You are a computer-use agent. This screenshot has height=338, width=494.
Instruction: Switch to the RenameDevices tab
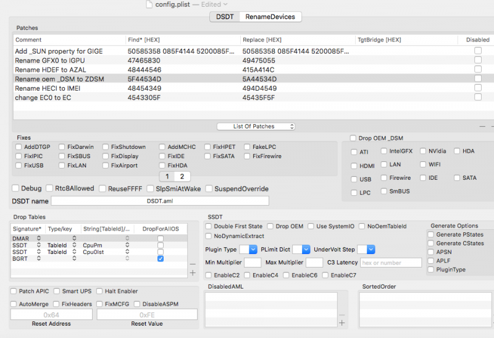click(270, 17)
